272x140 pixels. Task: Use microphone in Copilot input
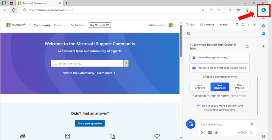pyautogui.click(x=252, y=124)
